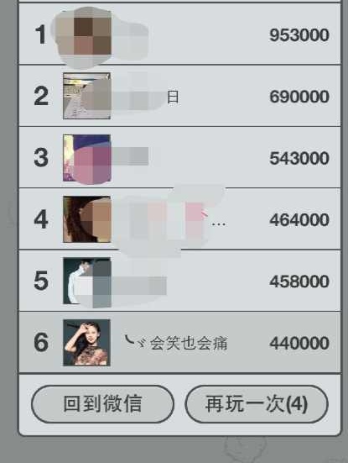Select the rank number 3
The height and width of the screenshot is (463, 348).
pos(41,157)
